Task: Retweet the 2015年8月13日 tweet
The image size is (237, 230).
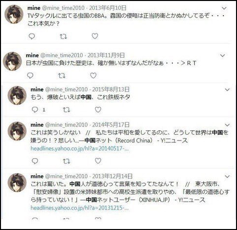Action: tap(67, 110)
